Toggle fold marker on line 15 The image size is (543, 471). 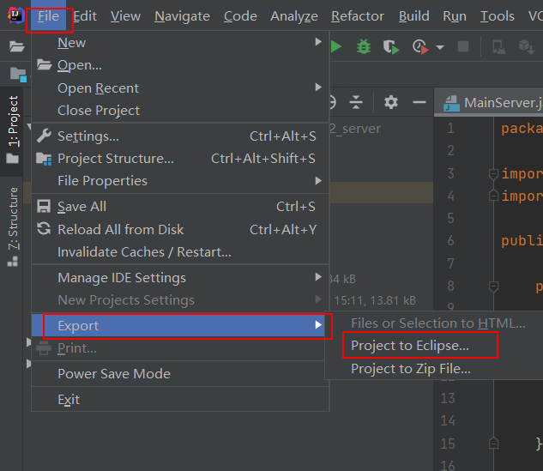click(493, 444)
